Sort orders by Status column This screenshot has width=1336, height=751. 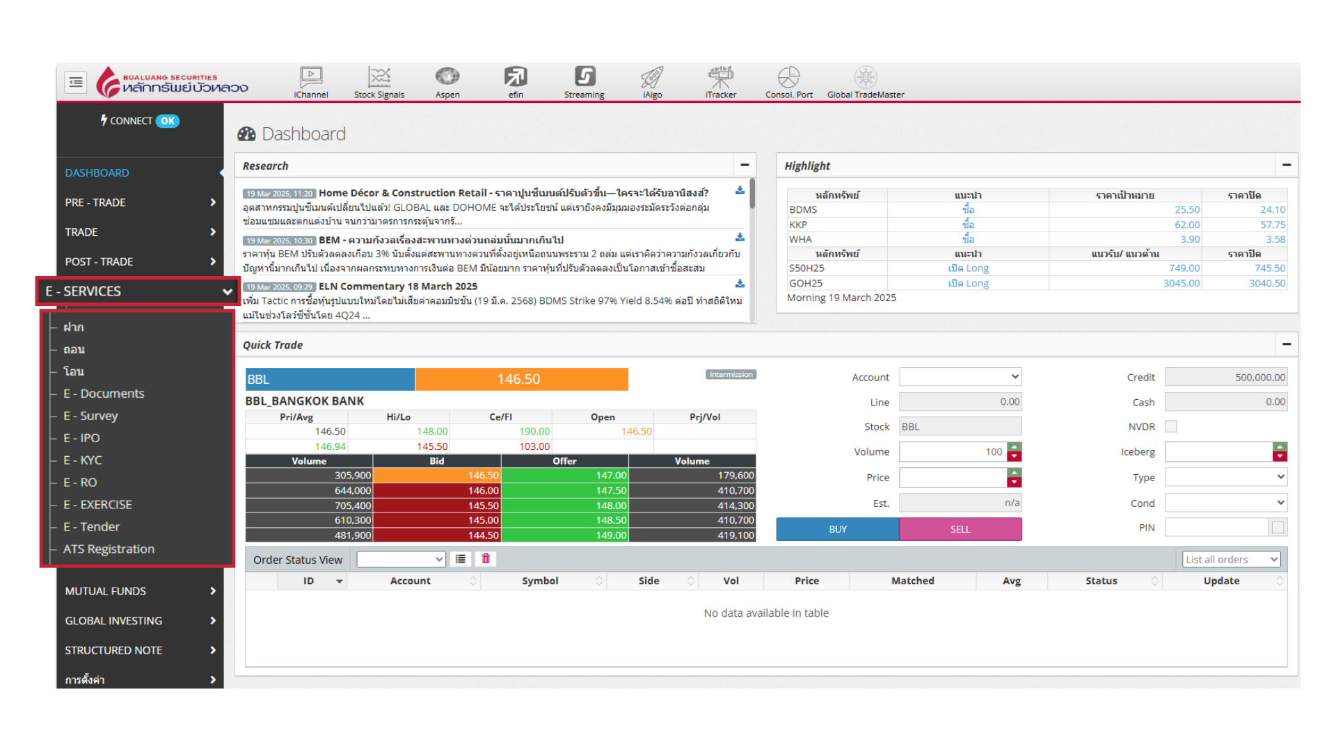point(1154,581)
